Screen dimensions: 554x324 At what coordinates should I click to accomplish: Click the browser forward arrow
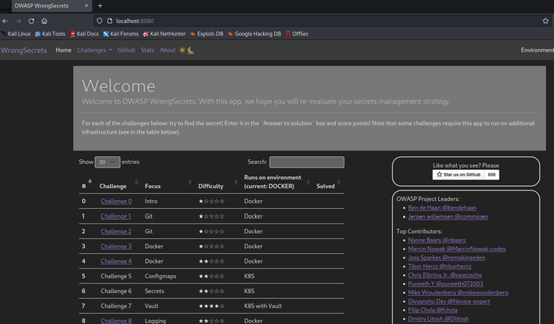tap(18, 21)
